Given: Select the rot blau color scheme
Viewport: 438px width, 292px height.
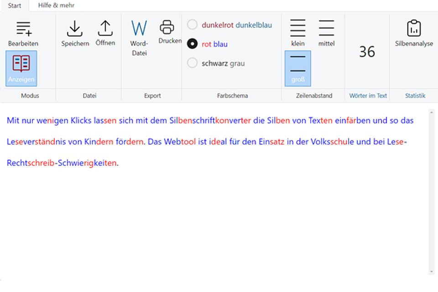Looking at the screenshot, I should click(x=208, y=44).
